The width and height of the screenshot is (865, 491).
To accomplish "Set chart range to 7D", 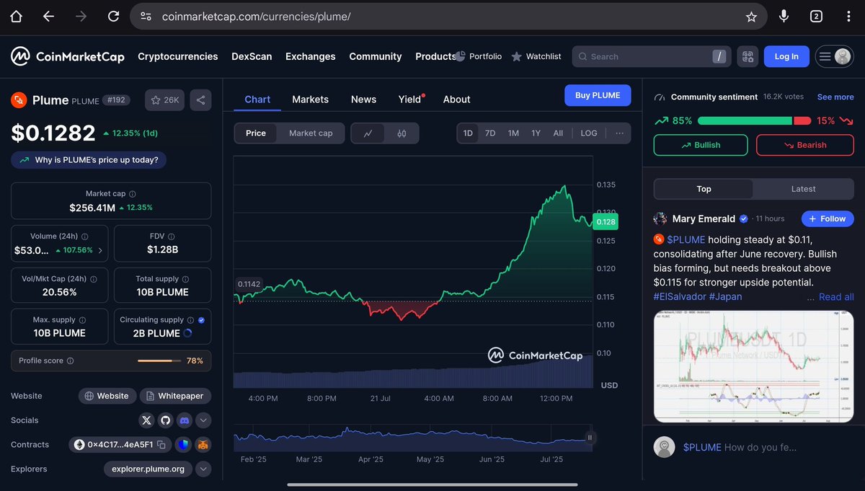I will [490, 133].
